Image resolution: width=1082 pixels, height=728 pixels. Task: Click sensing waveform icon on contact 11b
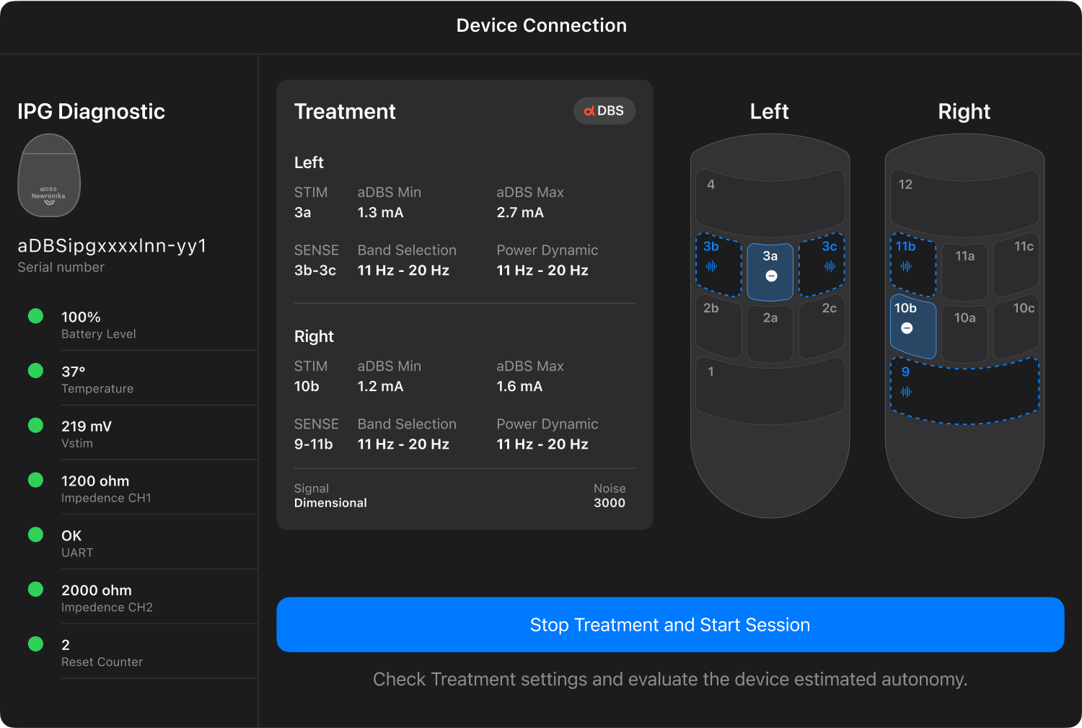click(x=906, y=266)
